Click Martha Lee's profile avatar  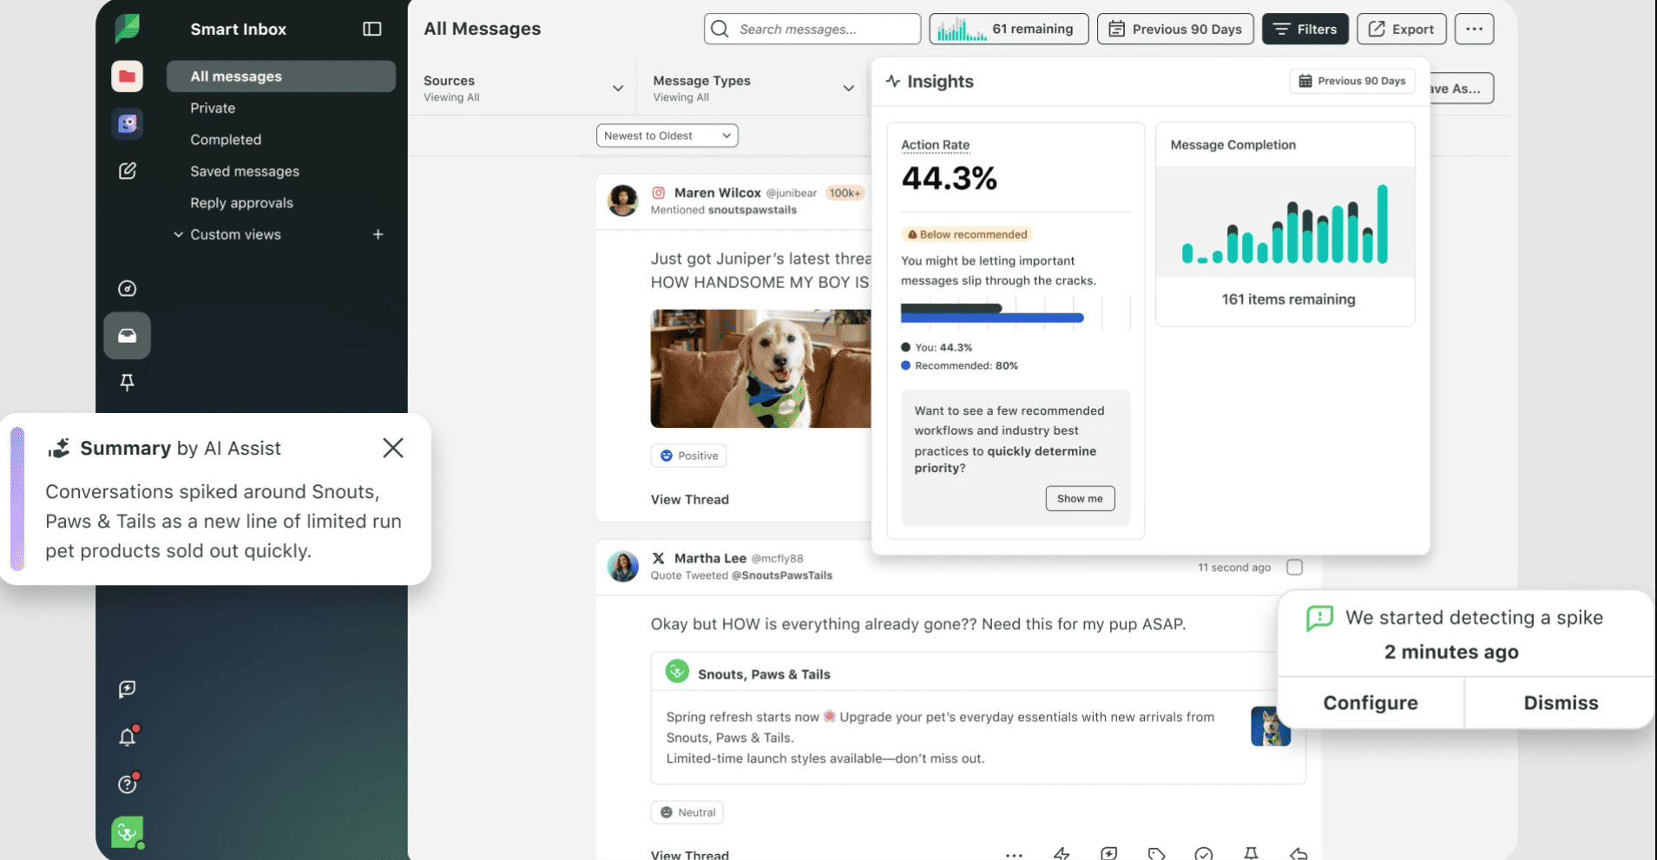click(x=622, y=566)
